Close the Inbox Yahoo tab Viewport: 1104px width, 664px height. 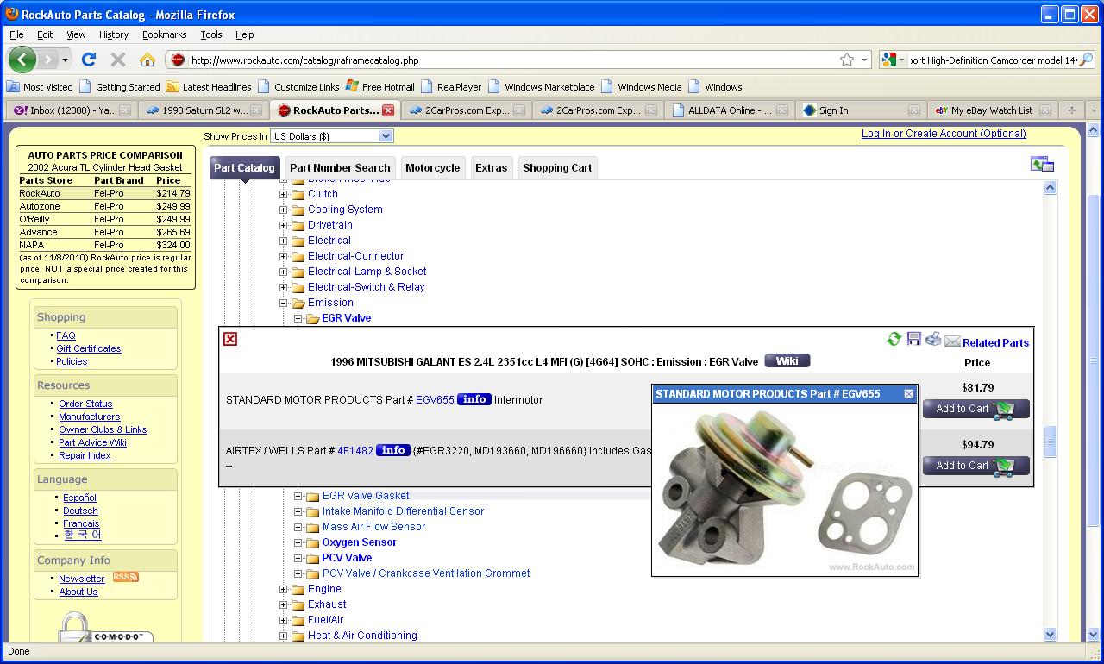pyautogui.click(x=125, y=110)
